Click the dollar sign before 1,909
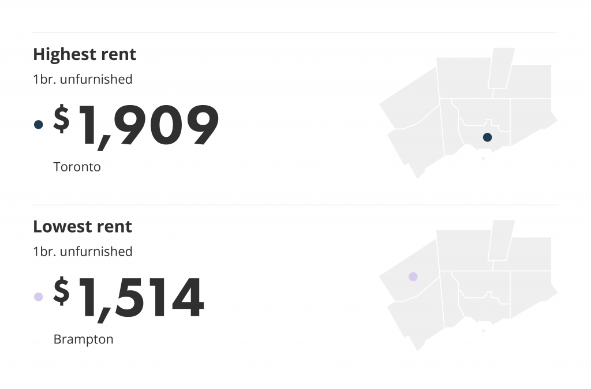Viewport: 591px width, 389px height. 61,119
